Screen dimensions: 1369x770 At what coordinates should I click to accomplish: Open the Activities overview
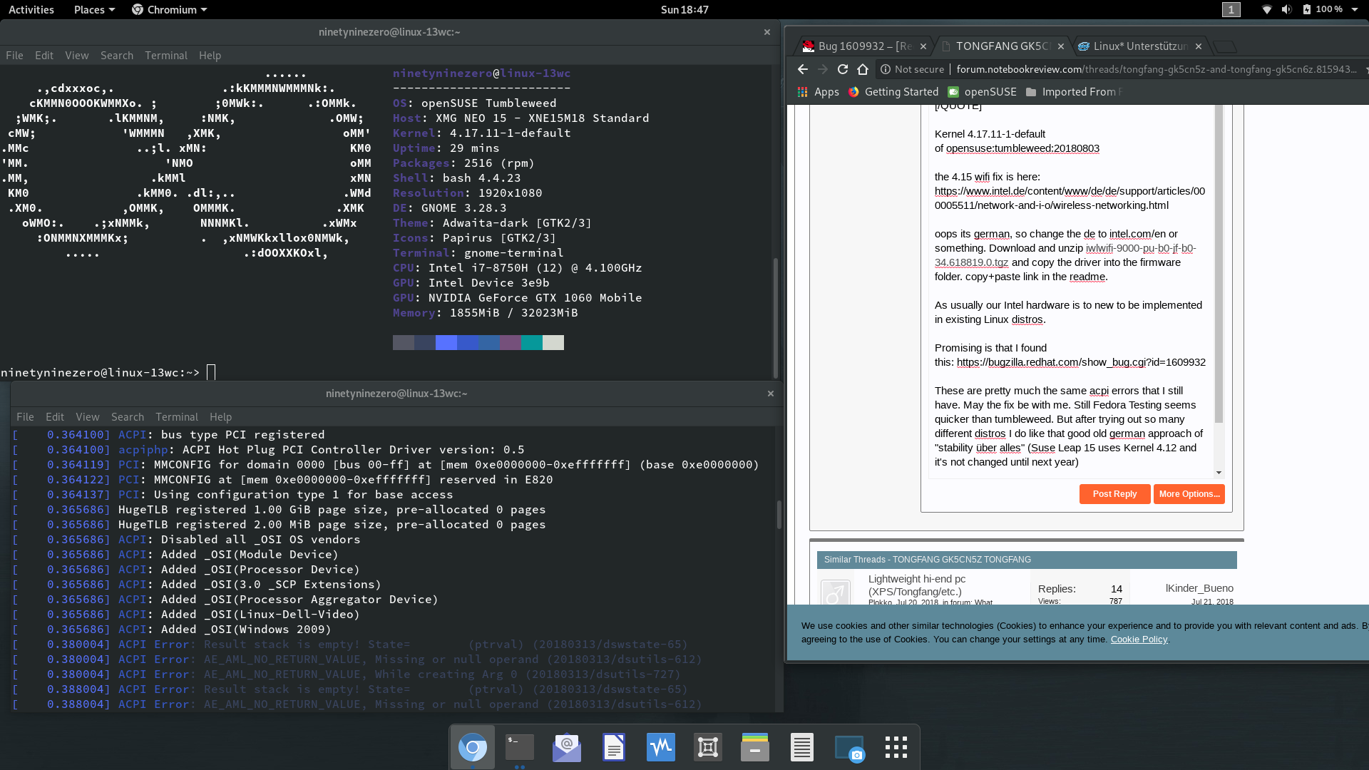(31, 9)
